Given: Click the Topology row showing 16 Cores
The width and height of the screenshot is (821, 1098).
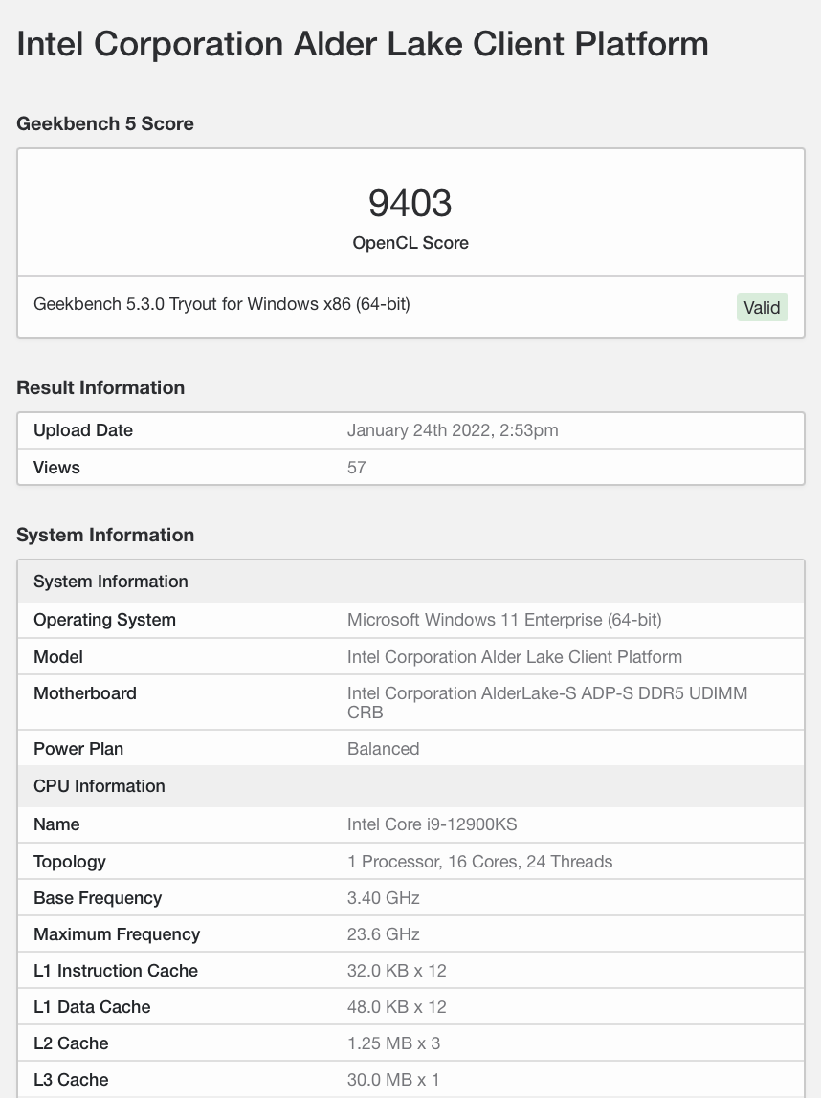Looking at the screenshot, I should [x=479, y=861].
